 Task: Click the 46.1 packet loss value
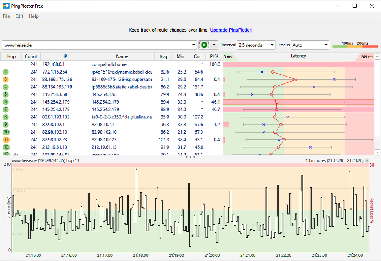coord(216,102)
